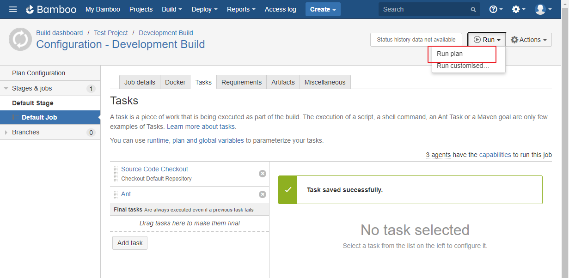Image resolution: width=569 pixels, height=278 pixels.
Task: Open the capabilities link
Action: 495,155
